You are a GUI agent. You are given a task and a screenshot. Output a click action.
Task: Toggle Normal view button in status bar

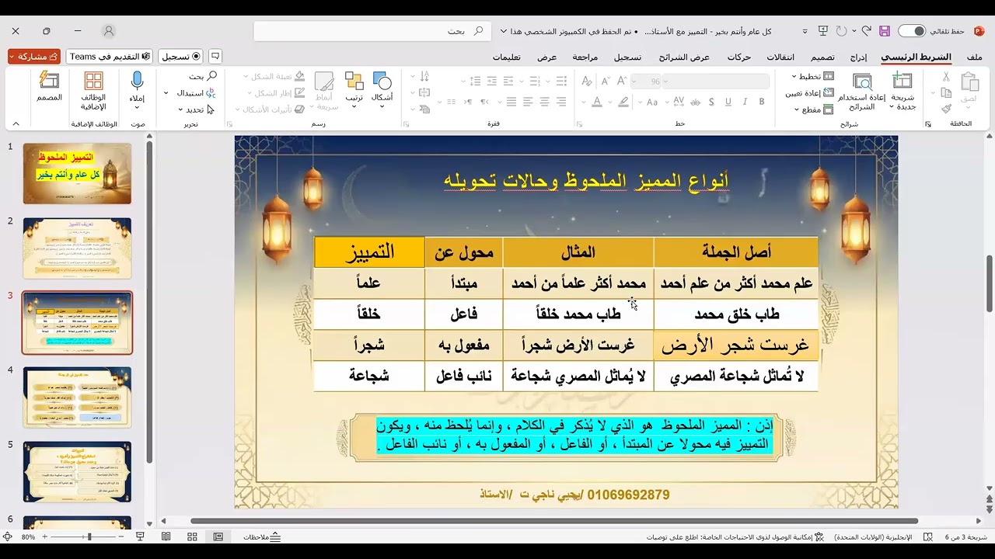(x=218, y=536)
